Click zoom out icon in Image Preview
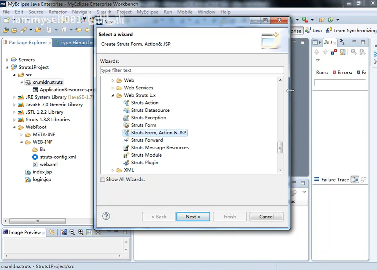The width and height of the screenshot is (377, 270). point(72,232)
